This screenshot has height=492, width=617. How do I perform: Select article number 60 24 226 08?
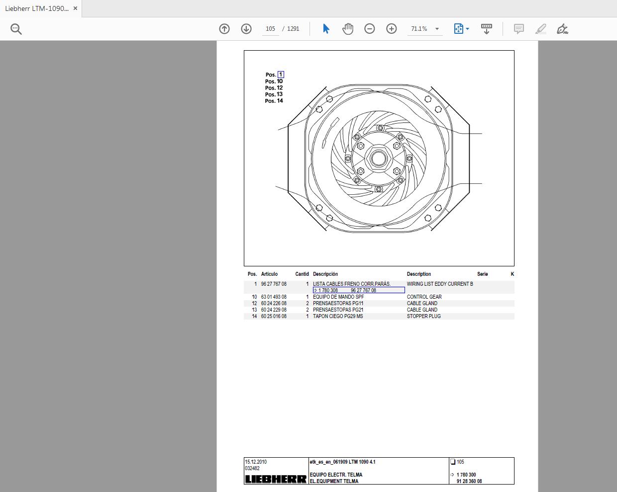tap(274, 303)
